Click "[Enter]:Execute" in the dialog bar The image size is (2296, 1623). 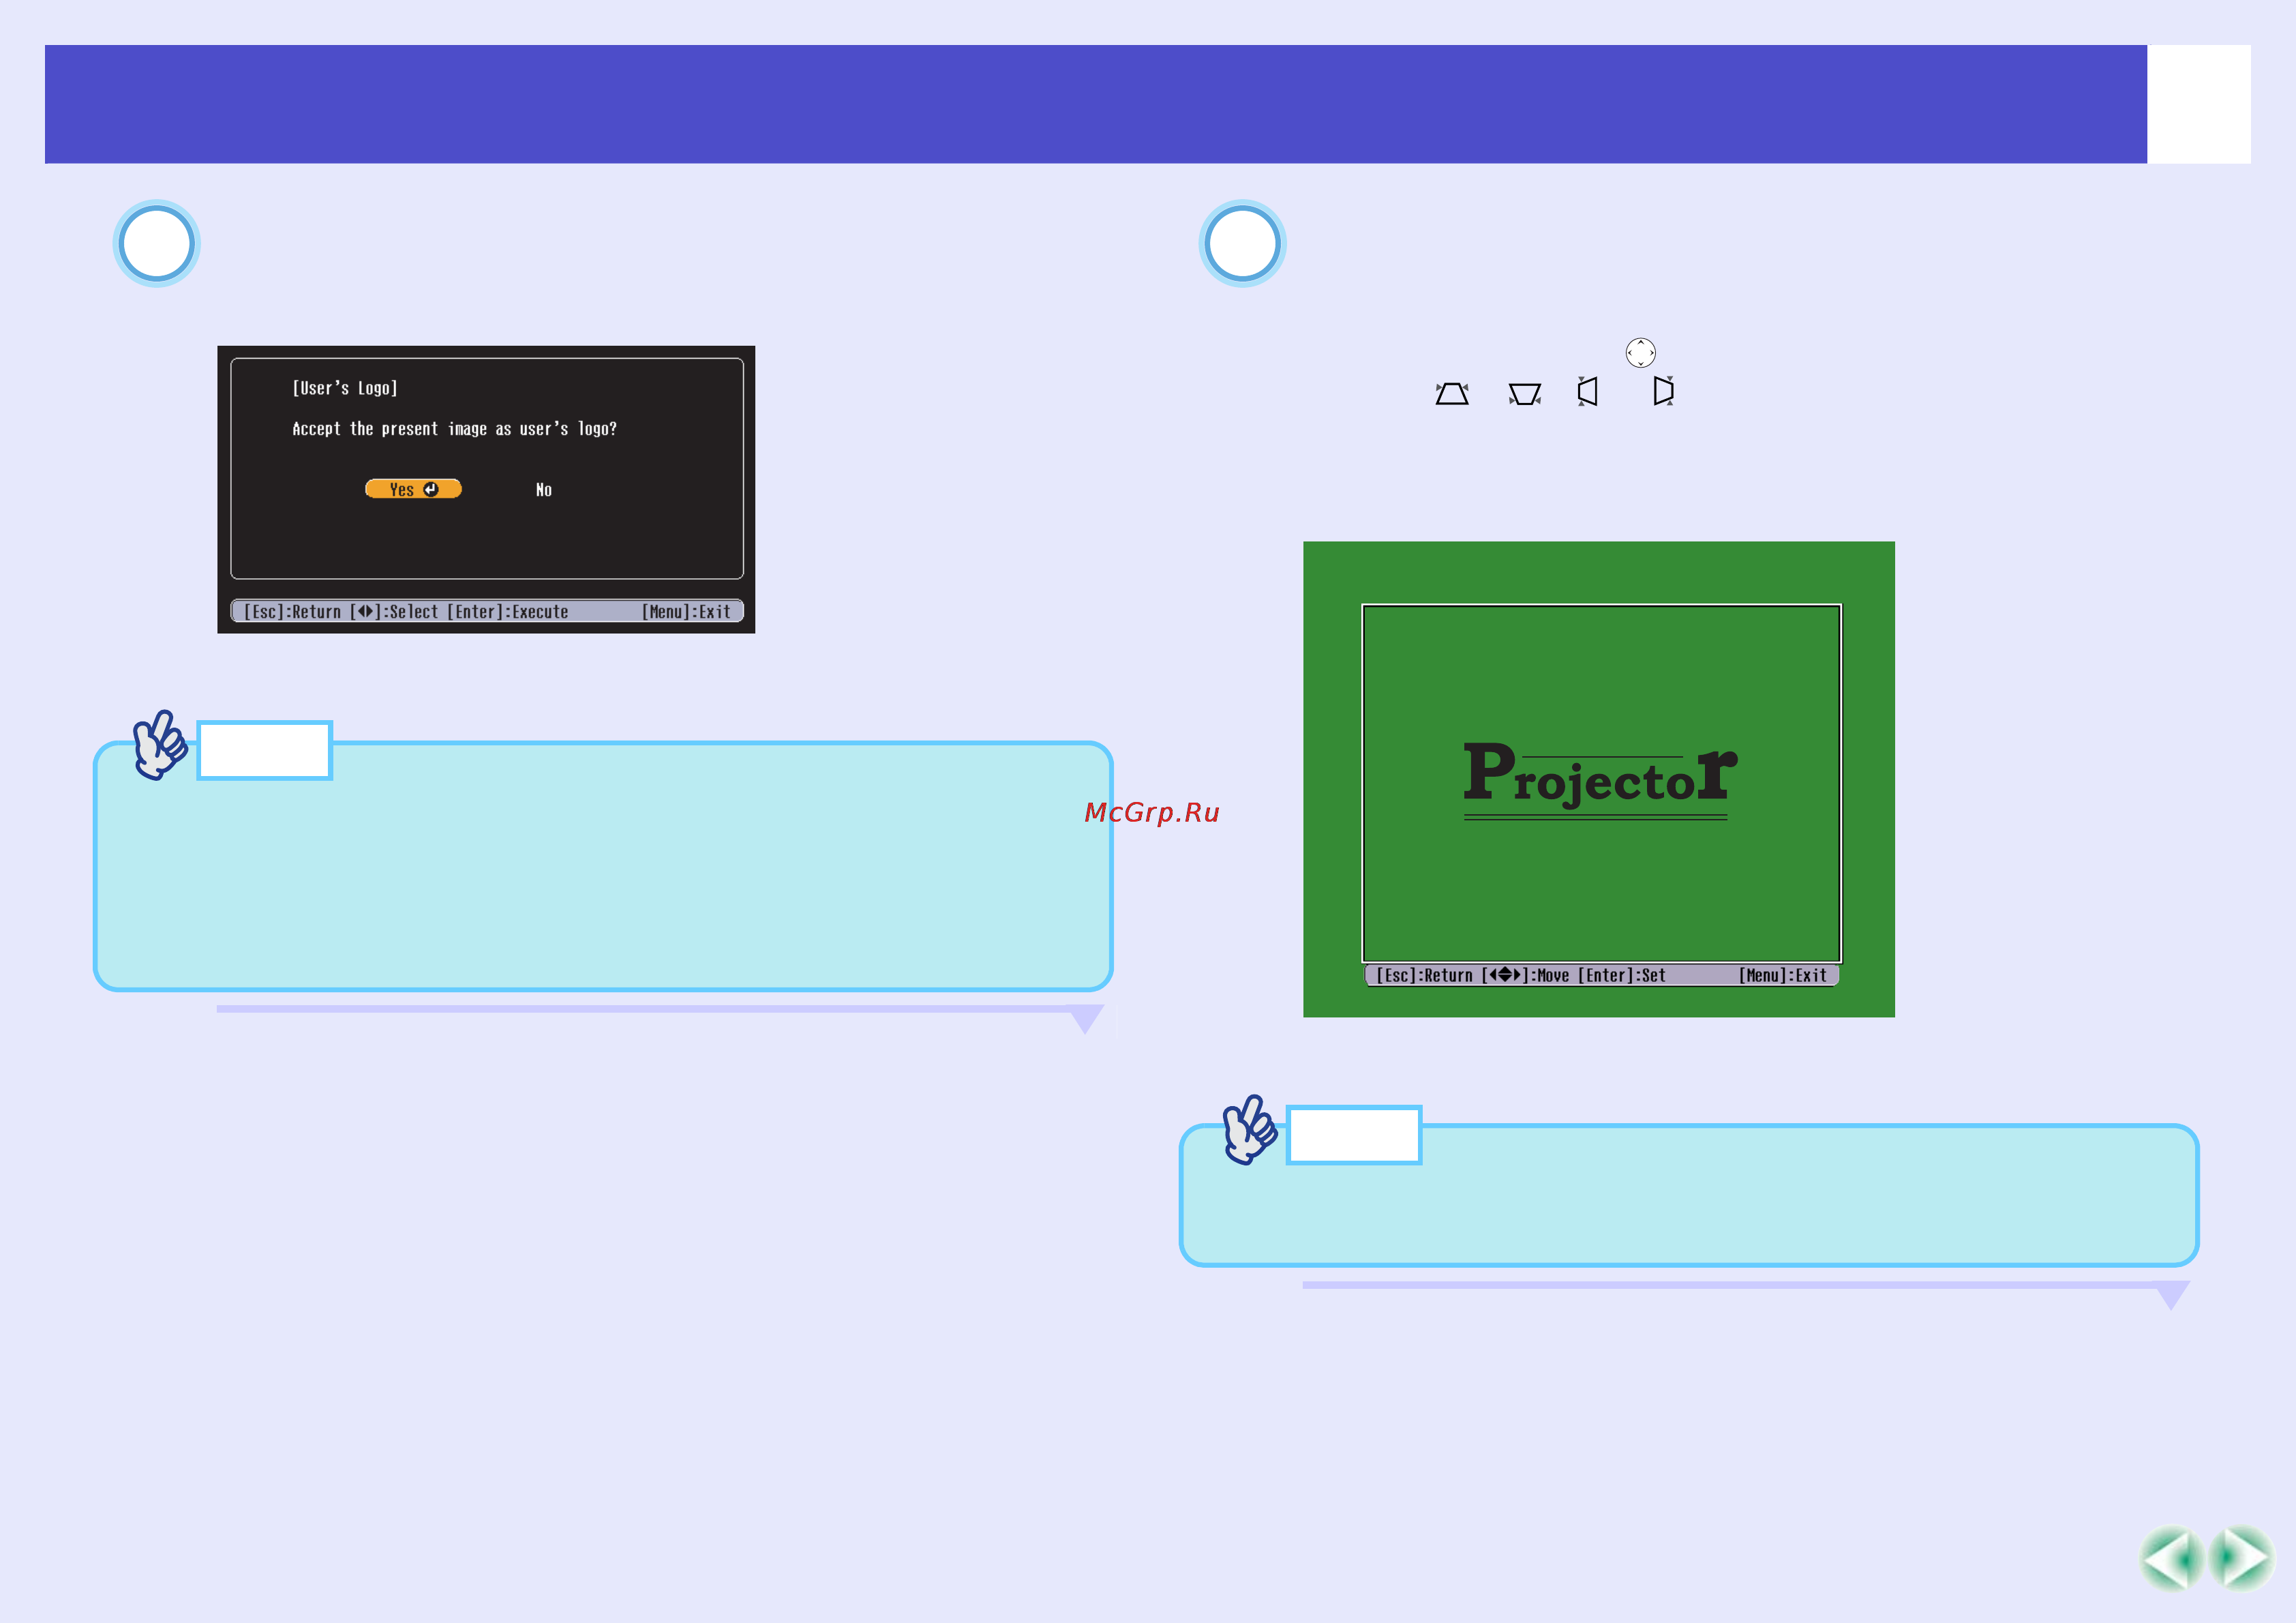tap(508, 612)
